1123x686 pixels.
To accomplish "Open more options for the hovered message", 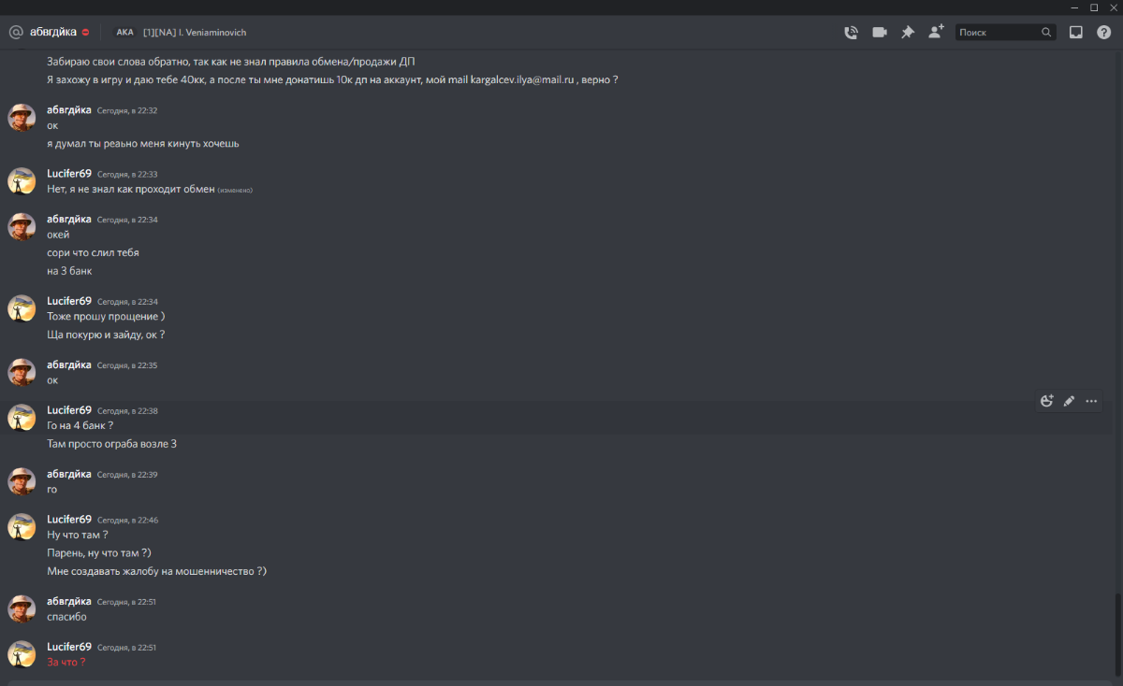I will [1091, 401].
